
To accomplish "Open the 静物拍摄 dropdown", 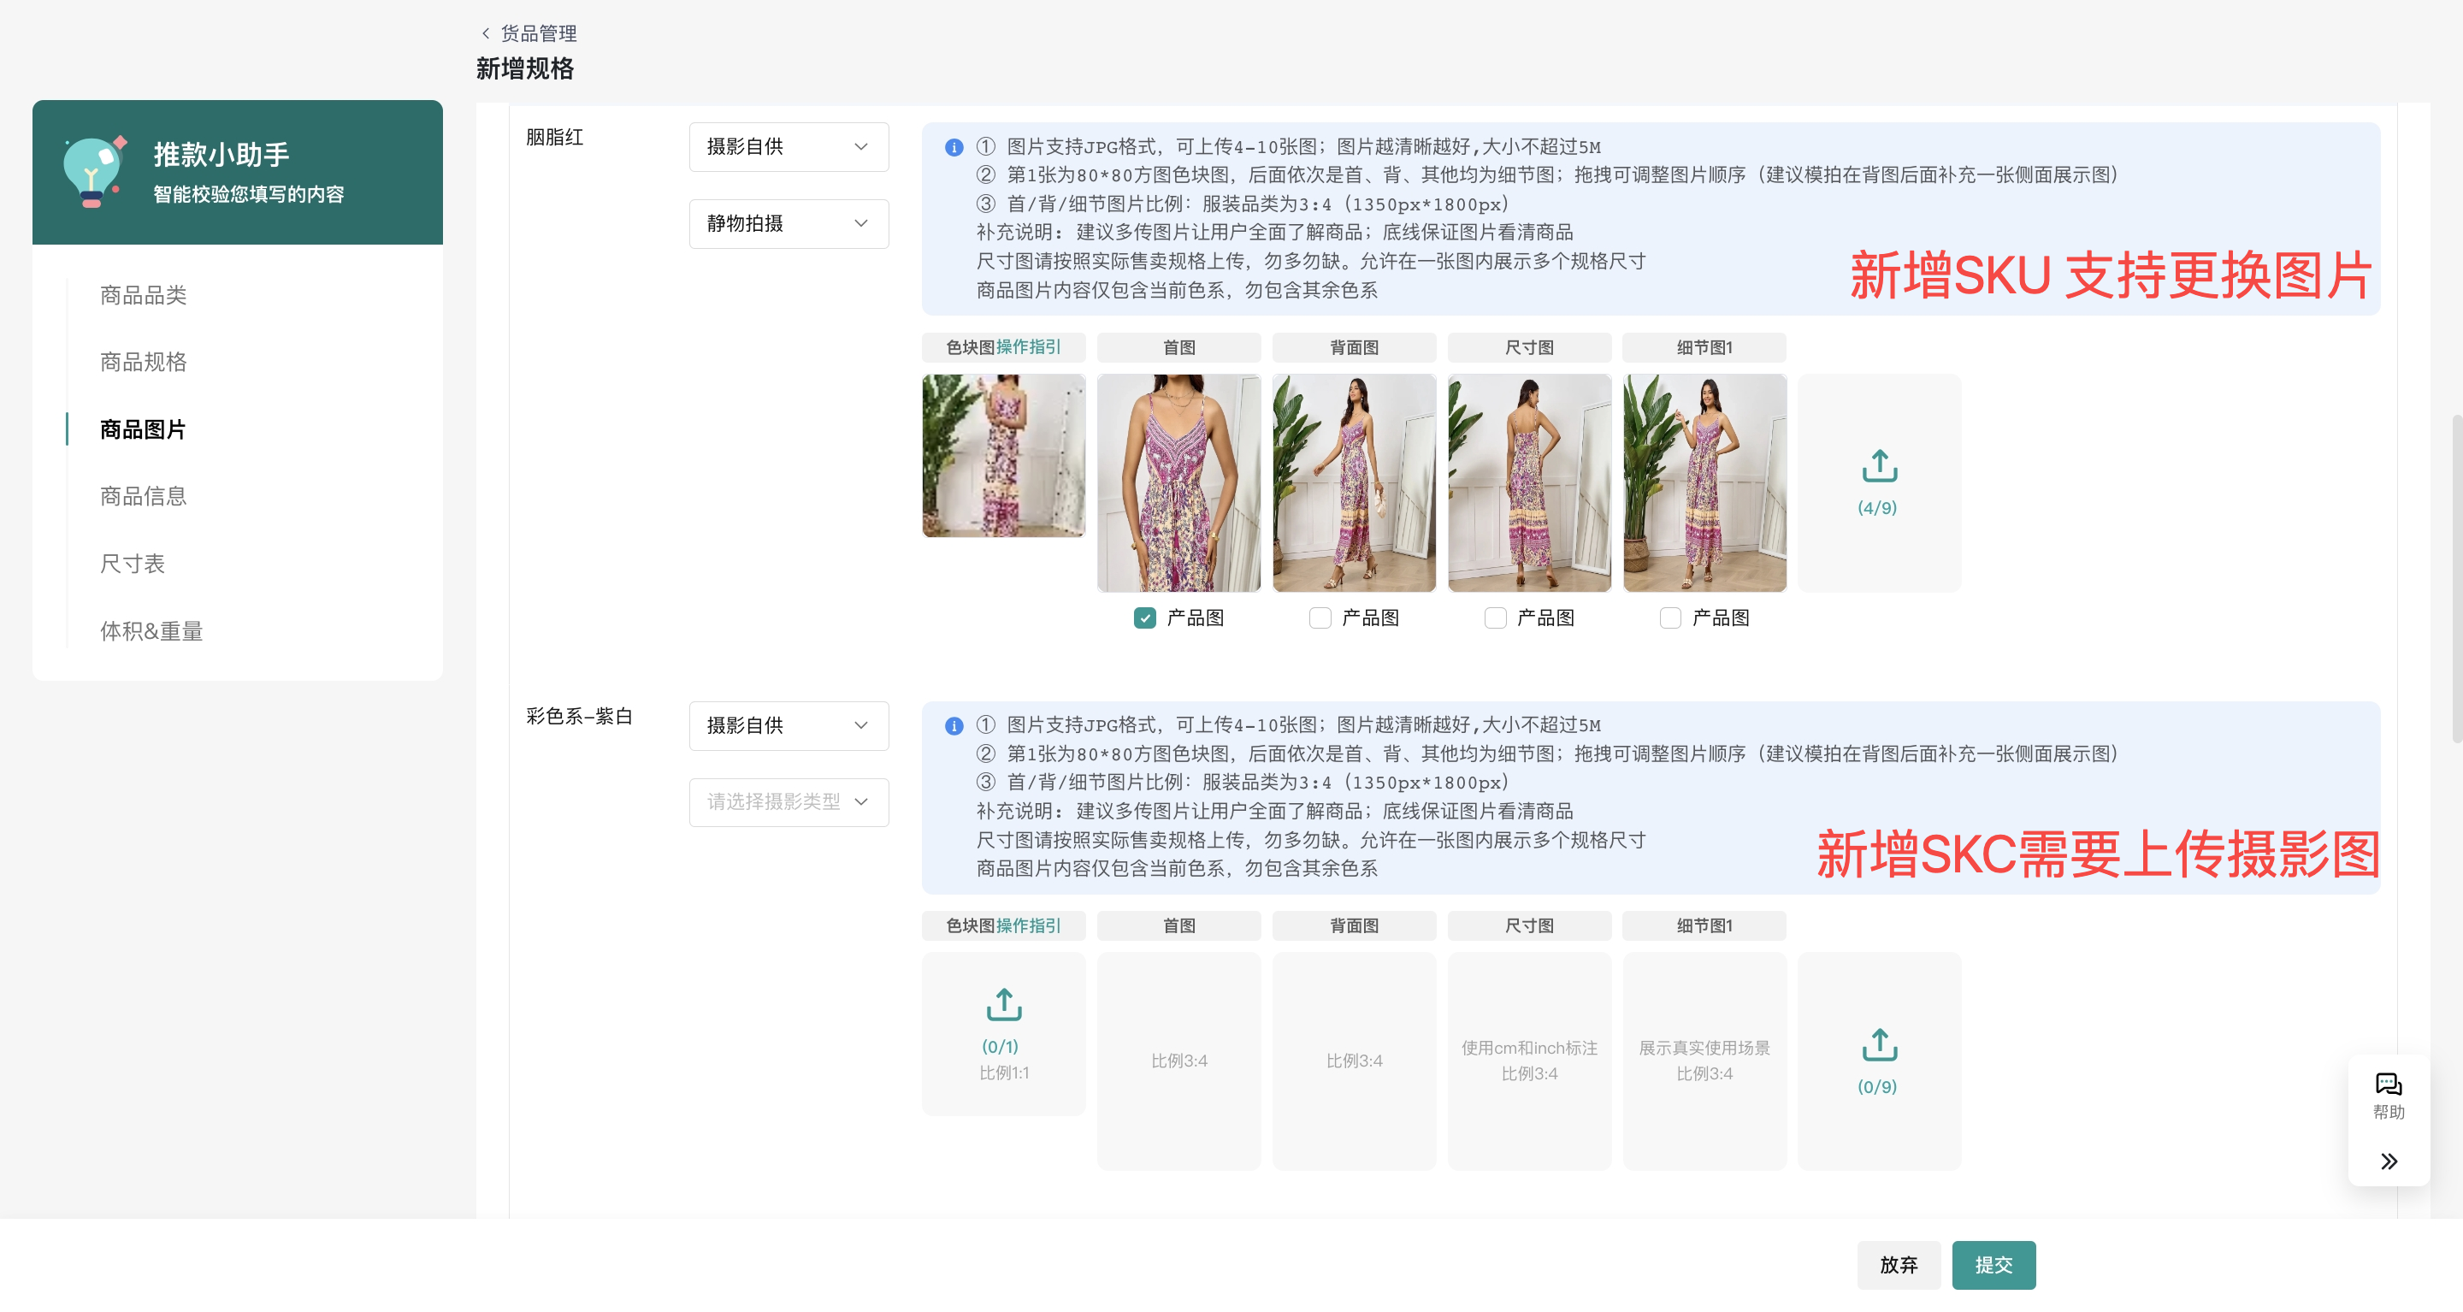I will click(789, 223).
